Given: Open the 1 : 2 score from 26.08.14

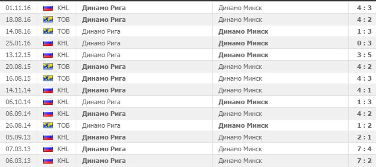Looking at the screenshot, I should 364,125.
